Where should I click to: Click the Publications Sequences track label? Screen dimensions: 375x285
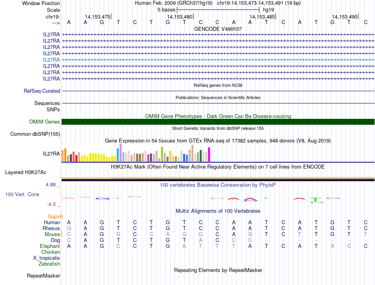point(47,103)
